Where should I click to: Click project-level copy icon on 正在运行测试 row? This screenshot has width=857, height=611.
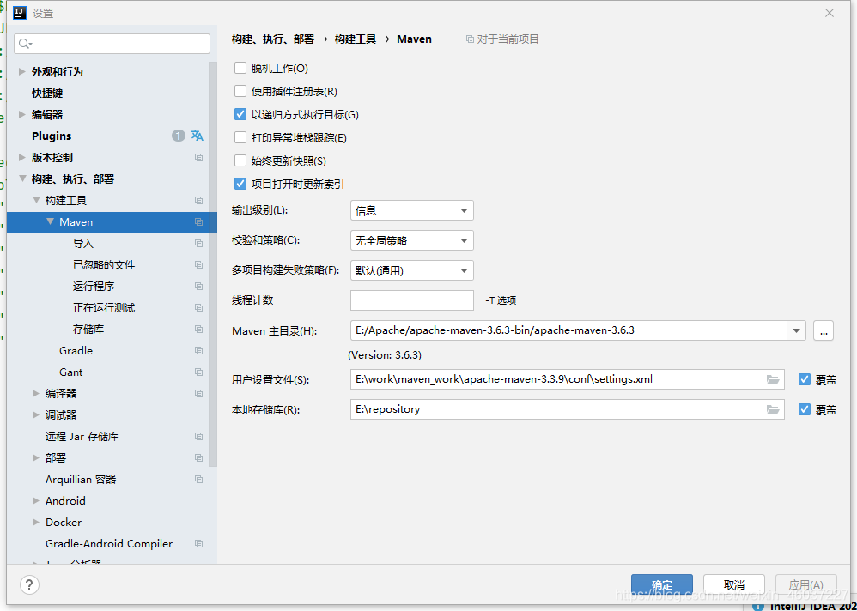[198, 307]
